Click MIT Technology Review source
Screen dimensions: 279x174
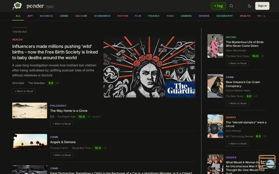239,136
